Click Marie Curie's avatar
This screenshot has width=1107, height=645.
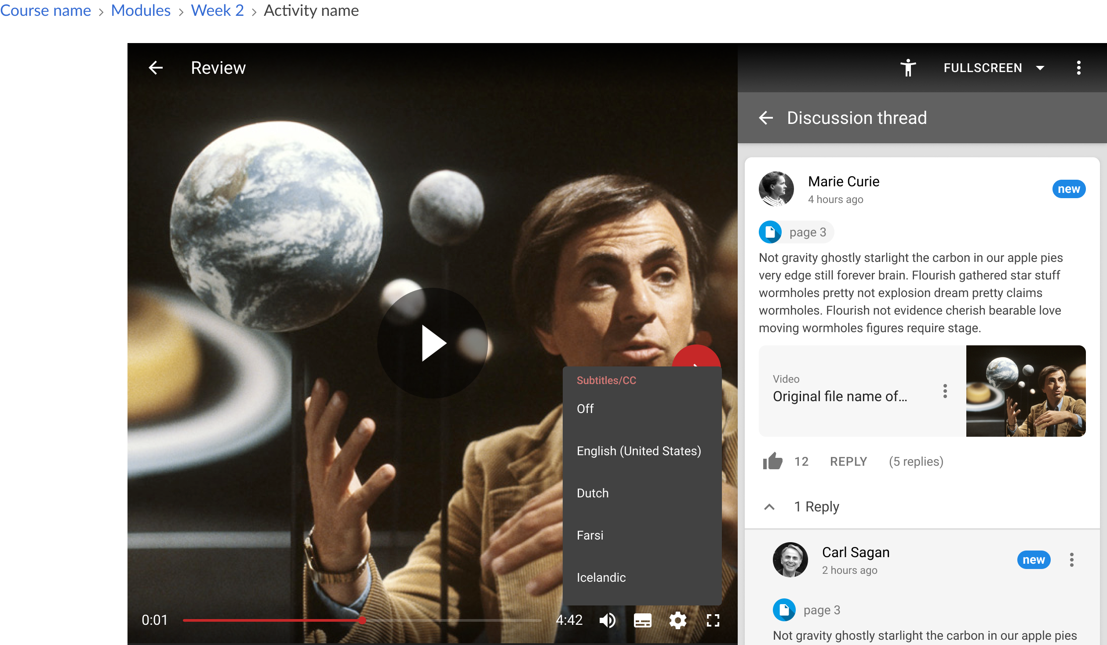click(x=776, y=189)
